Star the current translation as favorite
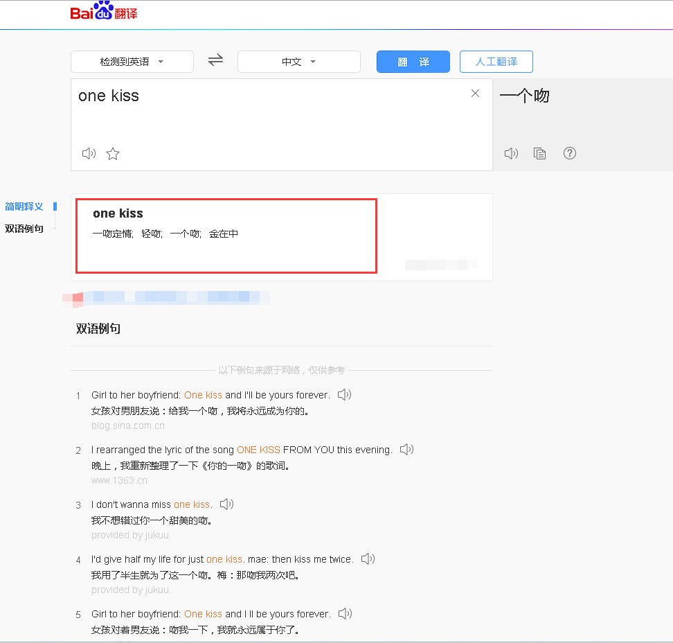The height and width of the screenshot is (643, 673). [x=113, y=153]
